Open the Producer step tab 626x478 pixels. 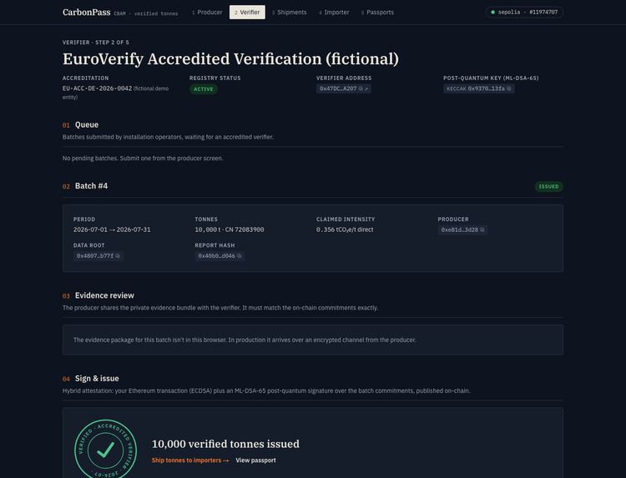point(207,13)
